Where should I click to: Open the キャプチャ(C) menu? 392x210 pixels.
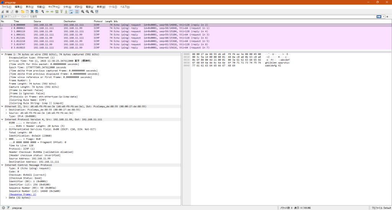pyautogui.click(x=54, y=7)
